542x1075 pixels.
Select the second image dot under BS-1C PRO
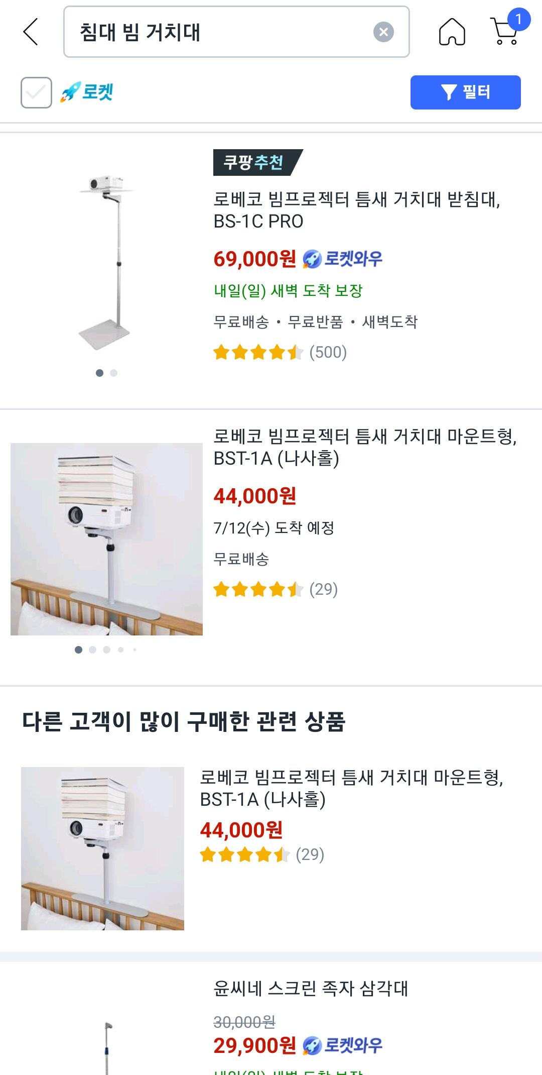114,373
